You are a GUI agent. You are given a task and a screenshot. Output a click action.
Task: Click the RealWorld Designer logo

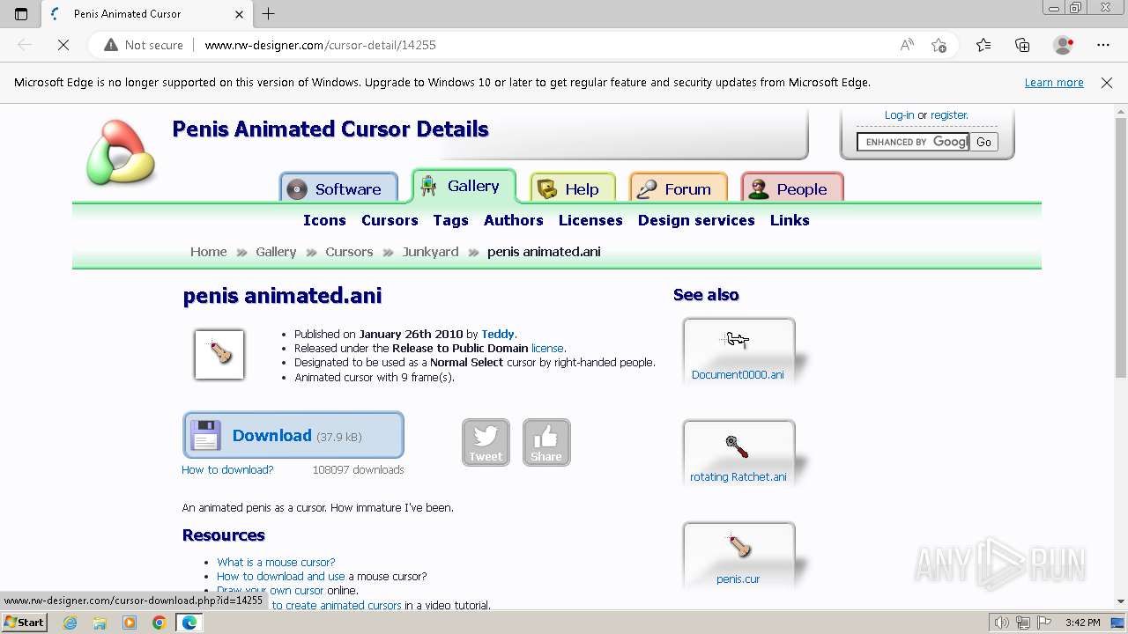point(121,152)
